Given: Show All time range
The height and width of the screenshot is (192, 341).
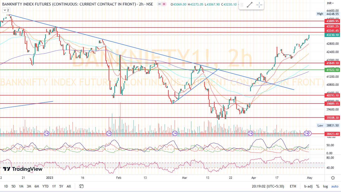Looking at the screenshot, I should (x=69, y=186).
